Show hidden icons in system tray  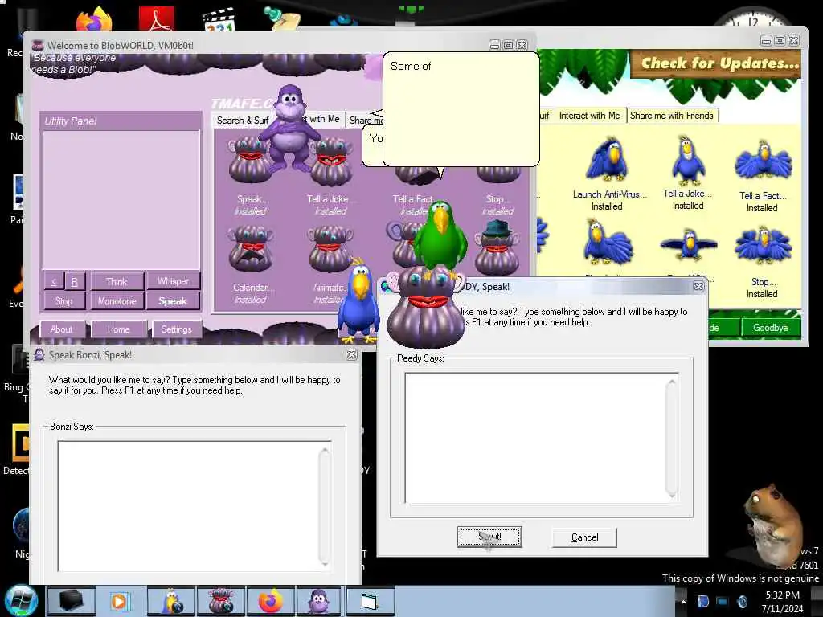683,601
